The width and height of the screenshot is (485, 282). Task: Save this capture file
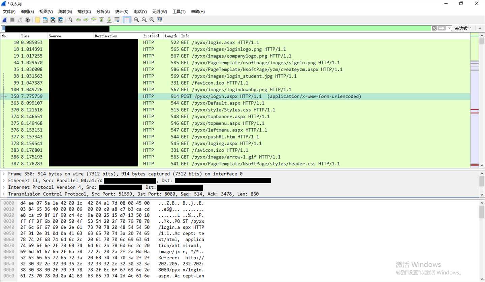[x=45, y=20]
